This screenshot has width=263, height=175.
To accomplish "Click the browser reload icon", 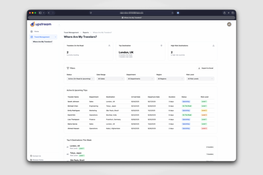I will tap(172, 13).
